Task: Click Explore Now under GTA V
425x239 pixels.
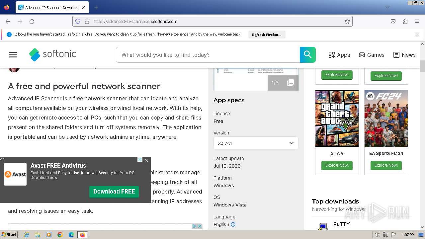Action: (337, 165)
